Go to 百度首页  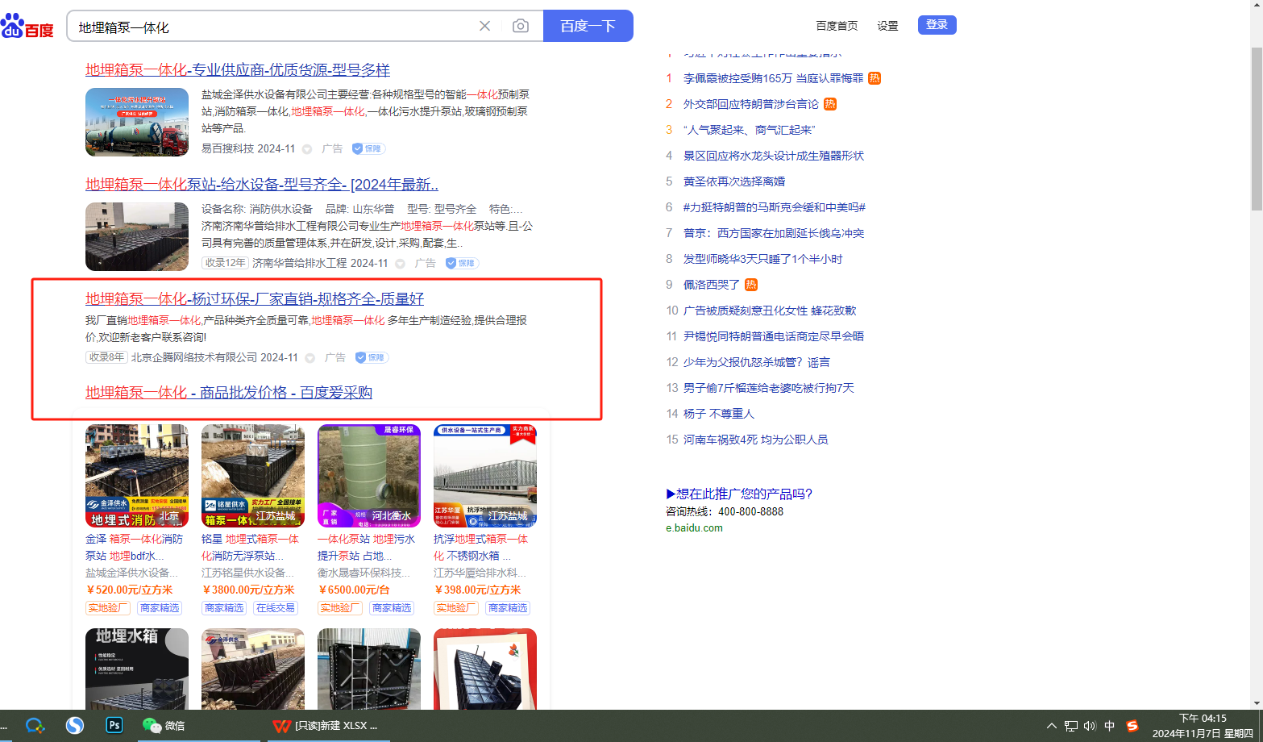click(837, 26)
